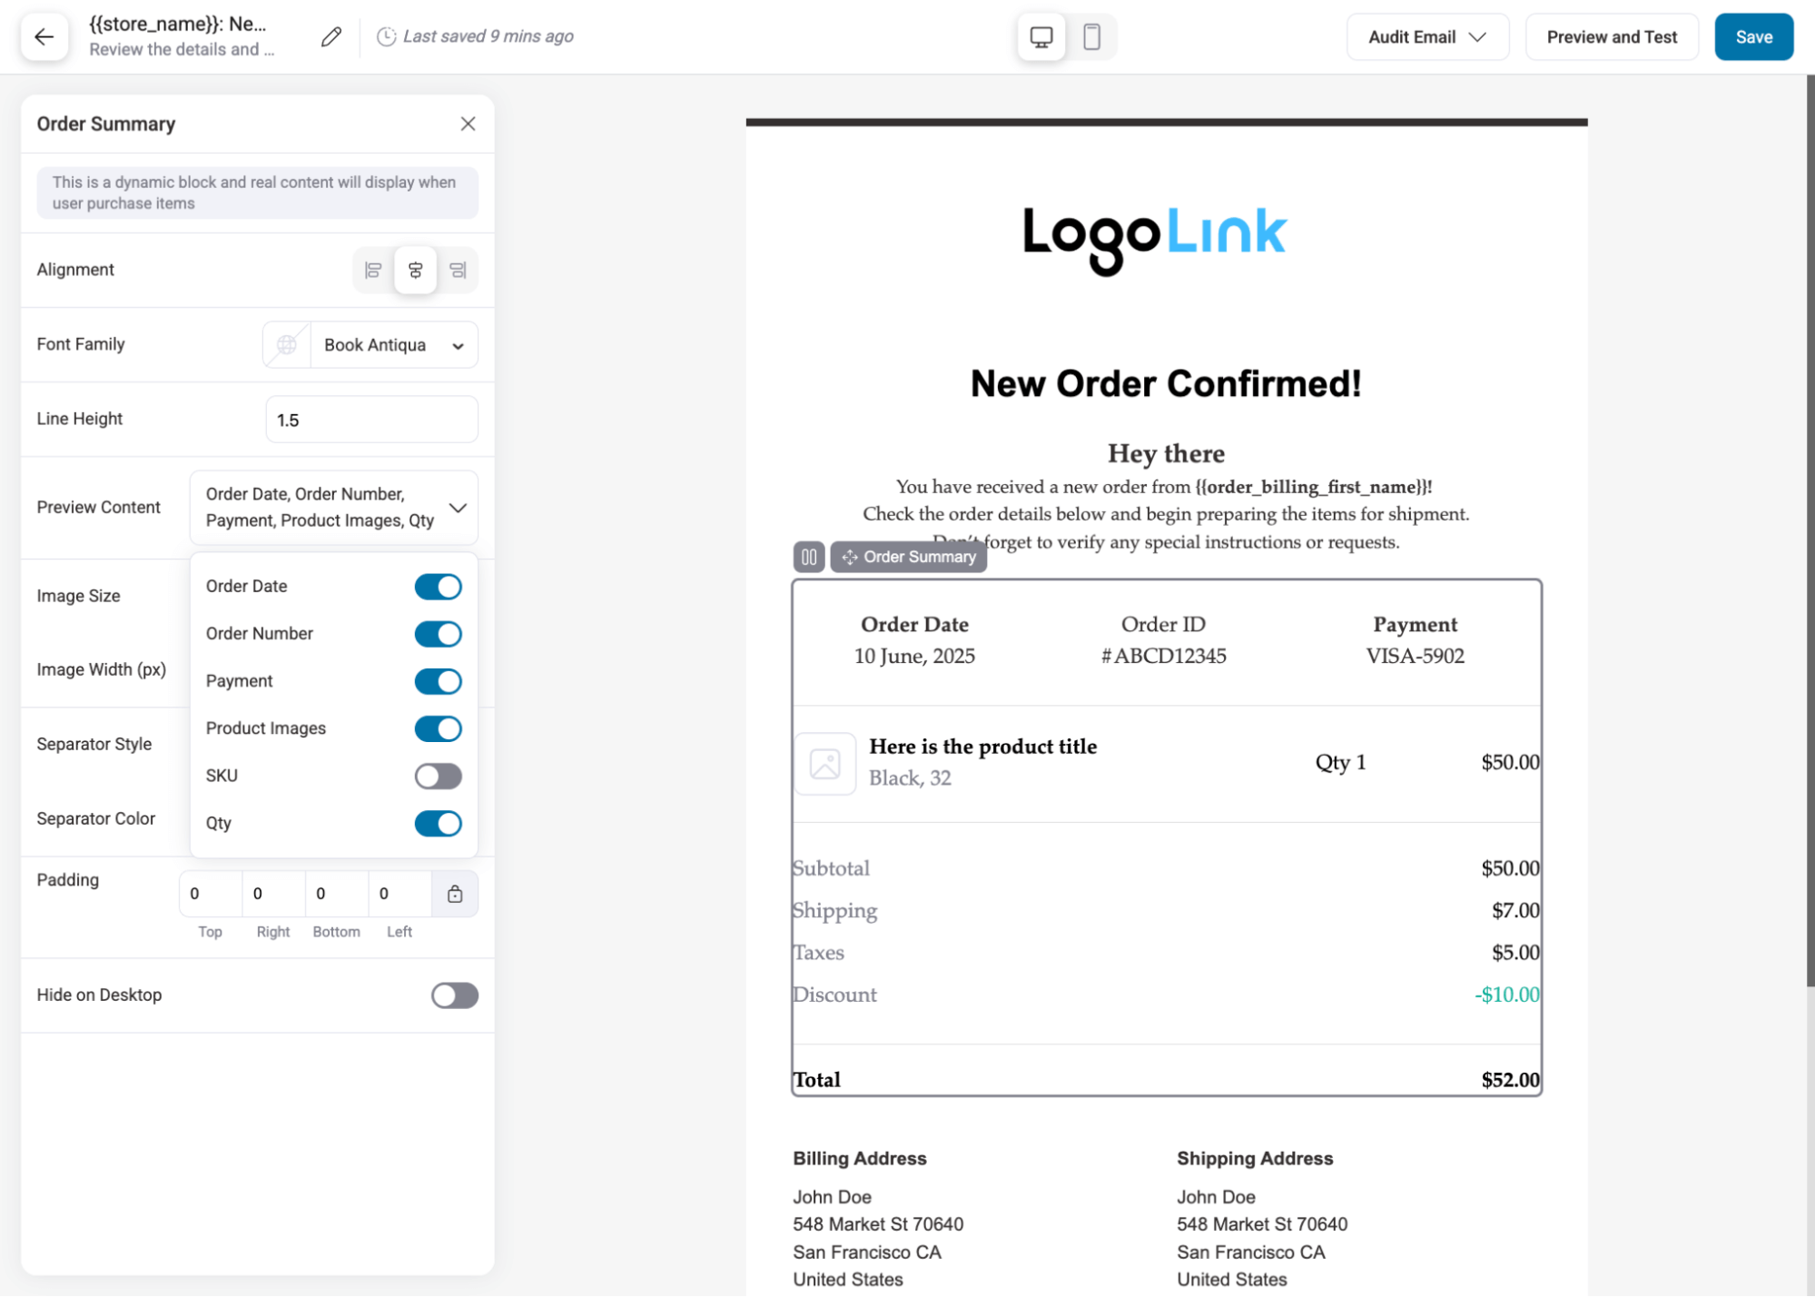
Task: Set alignment to center
Action: pos(415,271)
